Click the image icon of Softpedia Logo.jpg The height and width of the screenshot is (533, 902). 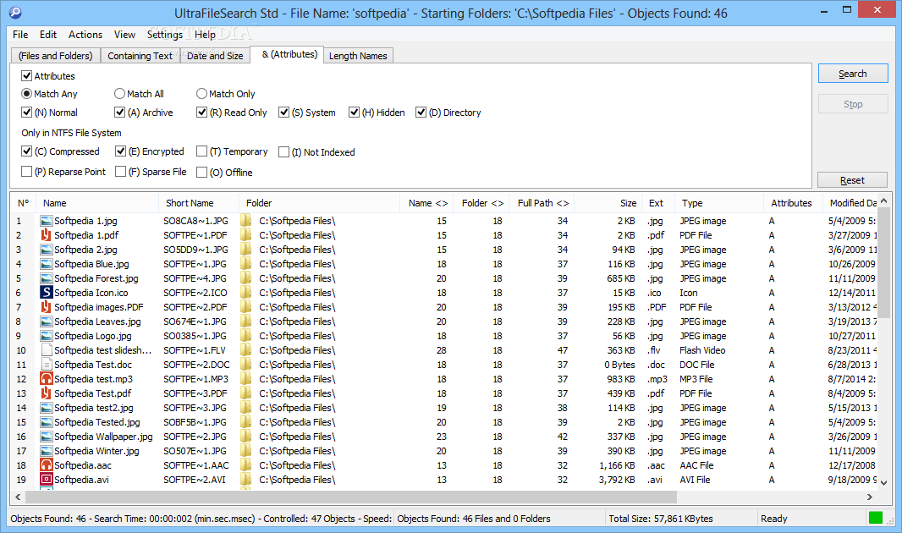point(46,336)
